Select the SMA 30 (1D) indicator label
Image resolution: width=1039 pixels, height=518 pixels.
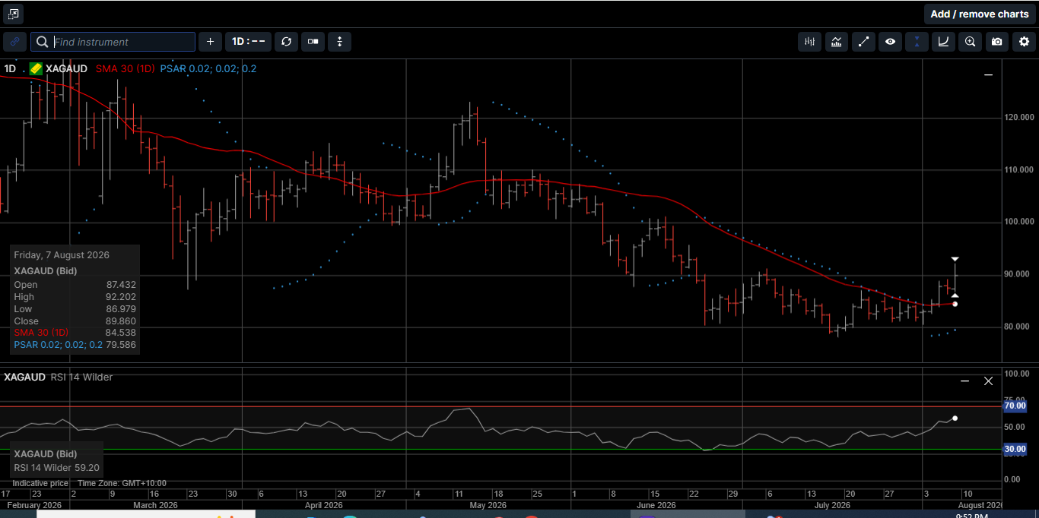tap(126, 68)
